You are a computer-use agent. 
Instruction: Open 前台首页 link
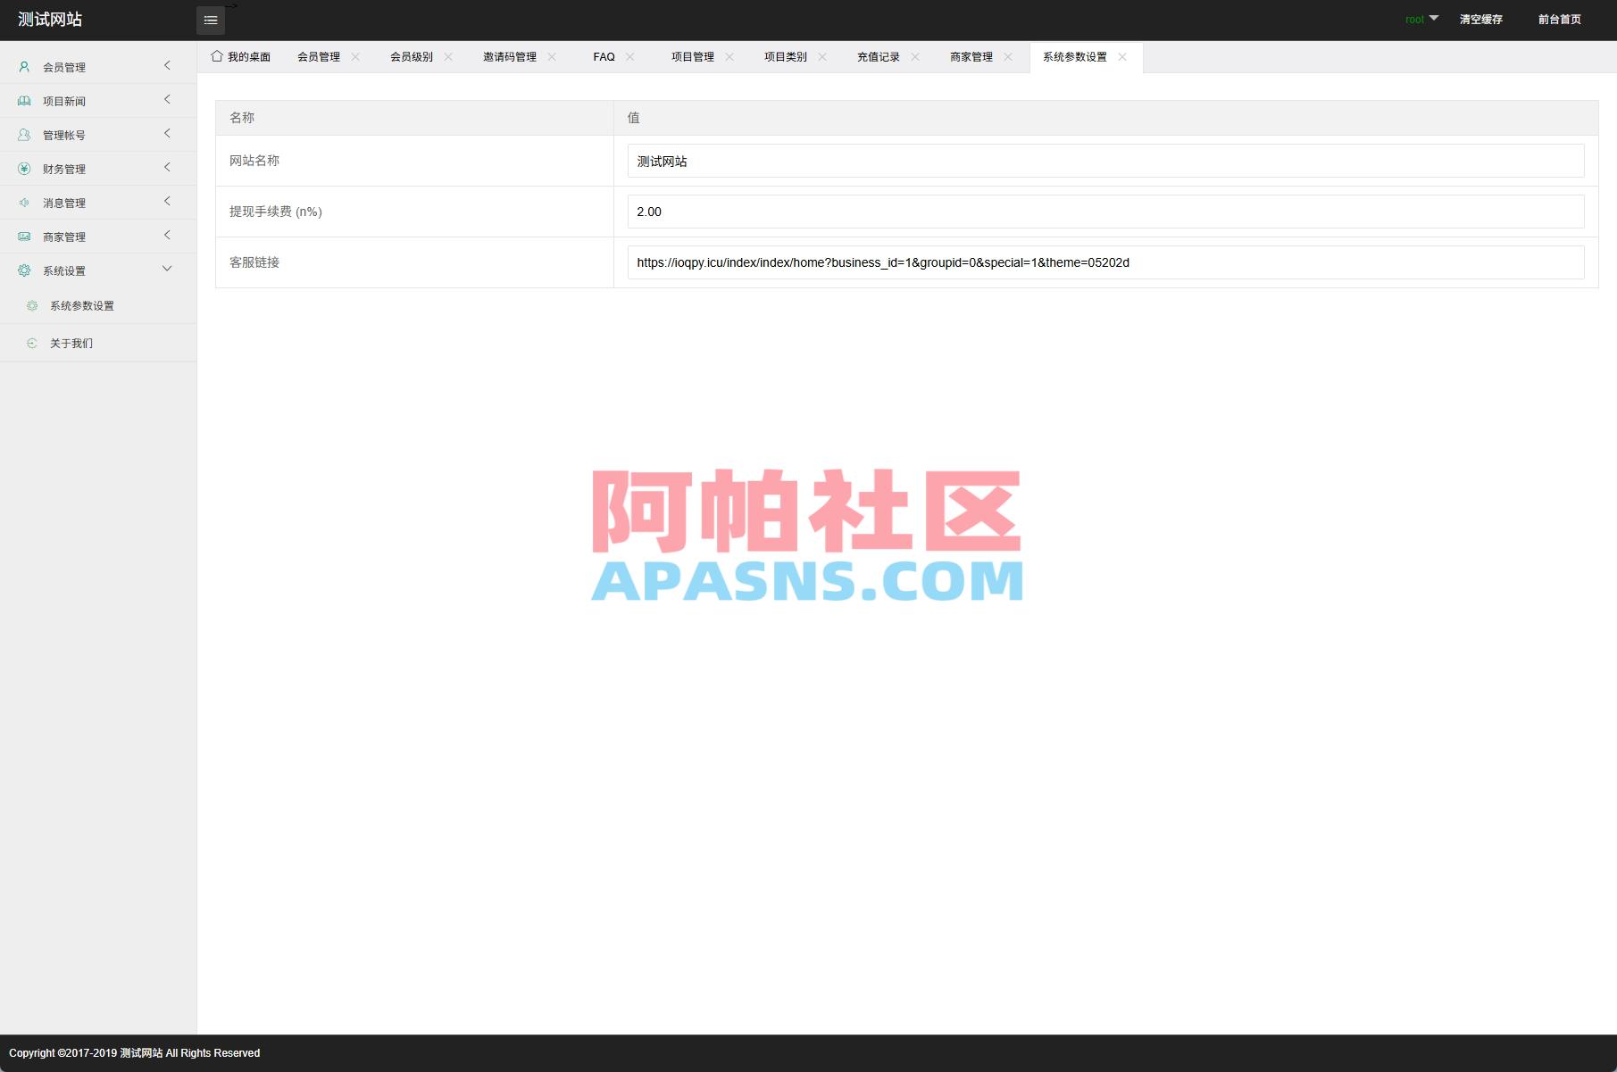pos(1559,19)
